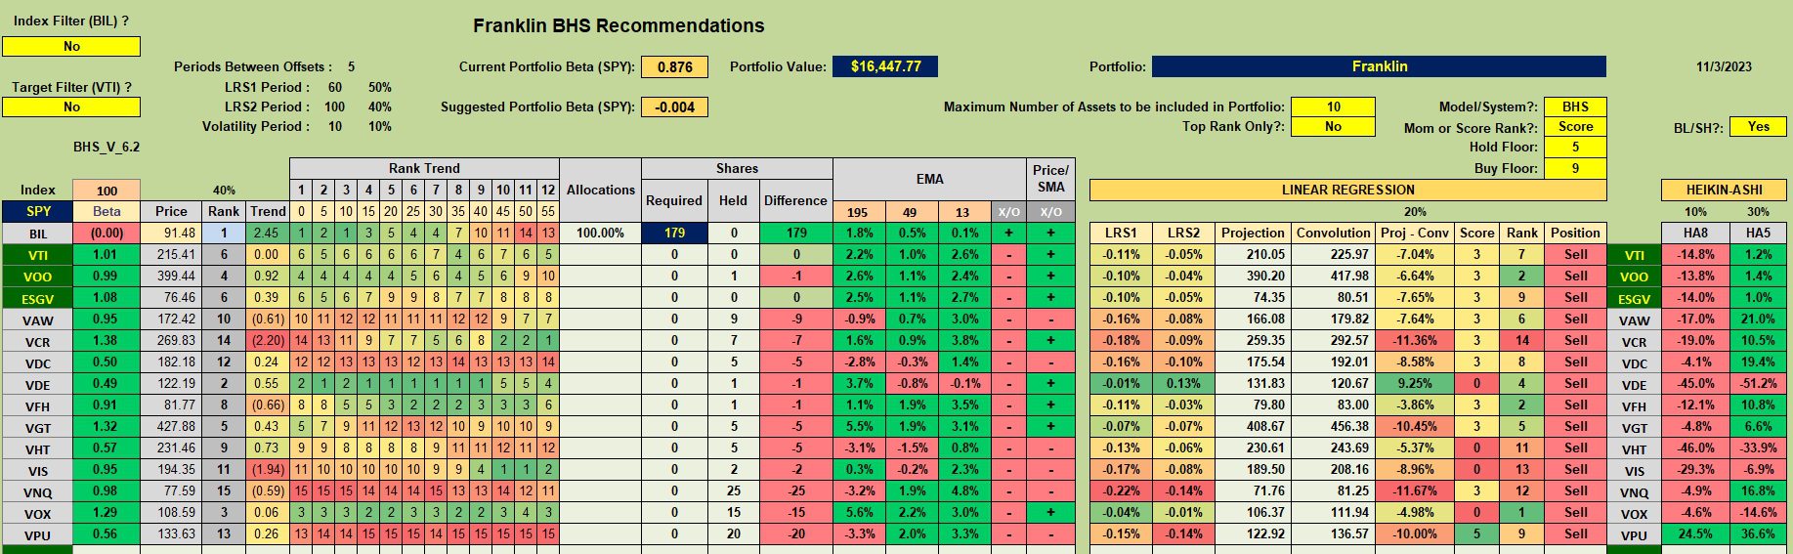Open the Top Rank Only 'No' cell
Viewport: 1793px width, 554px height.
1333,127
